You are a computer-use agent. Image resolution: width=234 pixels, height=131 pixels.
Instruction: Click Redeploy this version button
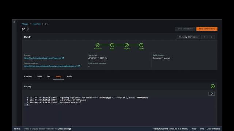(x=188, y=37)
